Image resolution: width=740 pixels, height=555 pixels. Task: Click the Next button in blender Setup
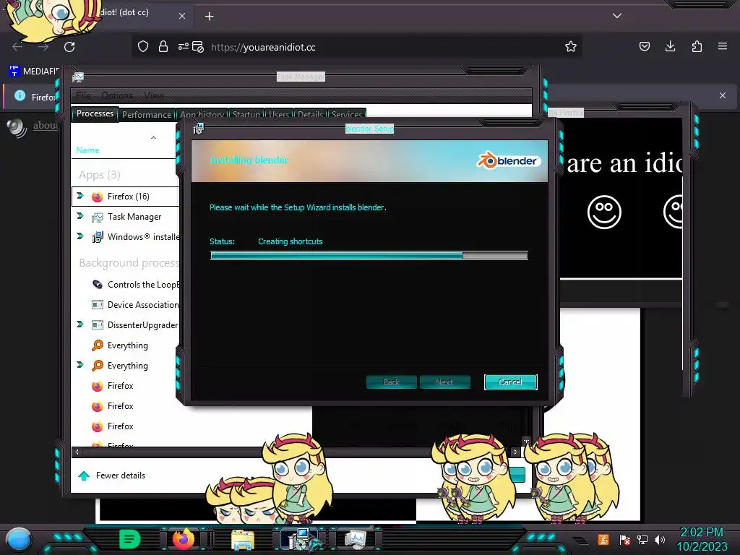tap(444, 382)
